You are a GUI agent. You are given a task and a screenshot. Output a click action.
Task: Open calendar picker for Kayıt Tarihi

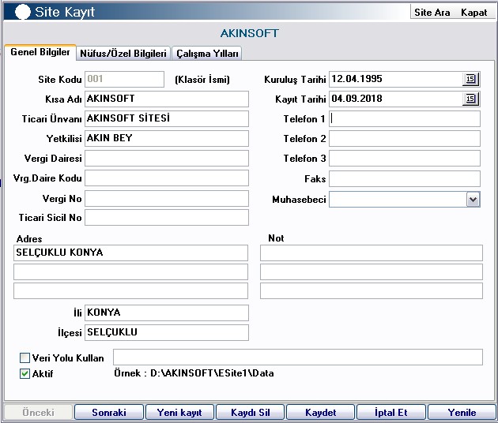[470, 99]
